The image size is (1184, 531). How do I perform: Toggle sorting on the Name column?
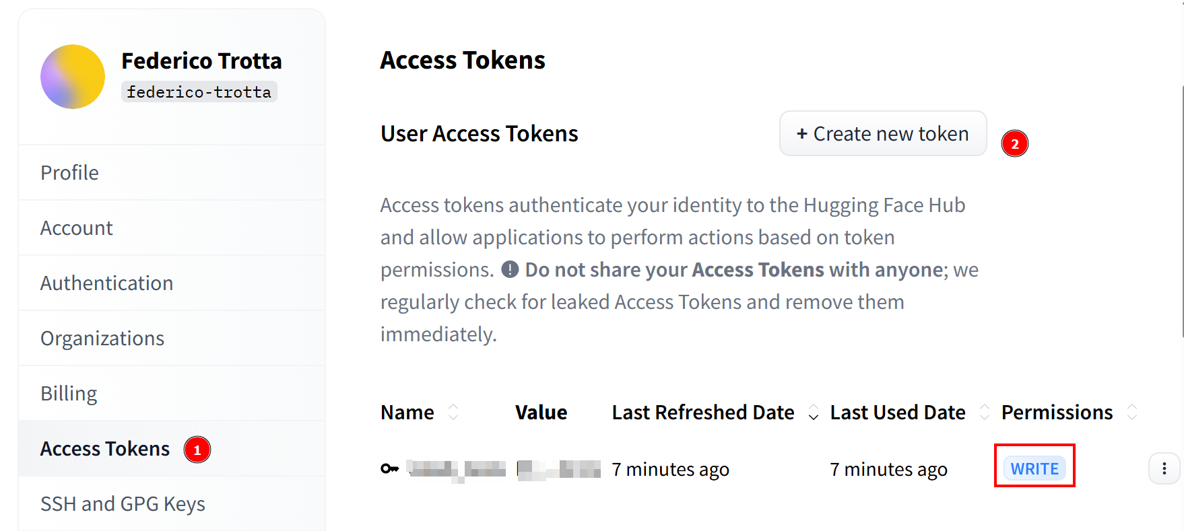click(x=454, y=412)
